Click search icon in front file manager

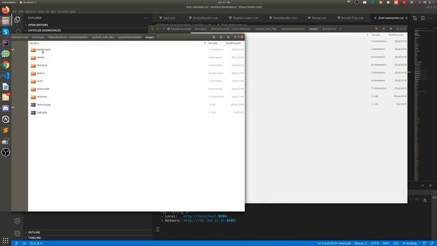(x=214, y=37)
